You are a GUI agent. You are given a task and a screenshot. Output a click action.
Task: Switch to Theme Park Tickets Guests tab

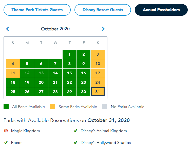click(37, 10)
